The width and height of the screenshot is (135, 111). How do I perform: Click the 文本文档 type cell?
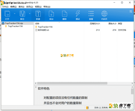click(122, 30)
